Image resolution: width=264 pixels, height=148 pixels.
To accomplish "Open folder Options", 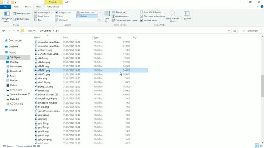I will [x=186, y=16].
